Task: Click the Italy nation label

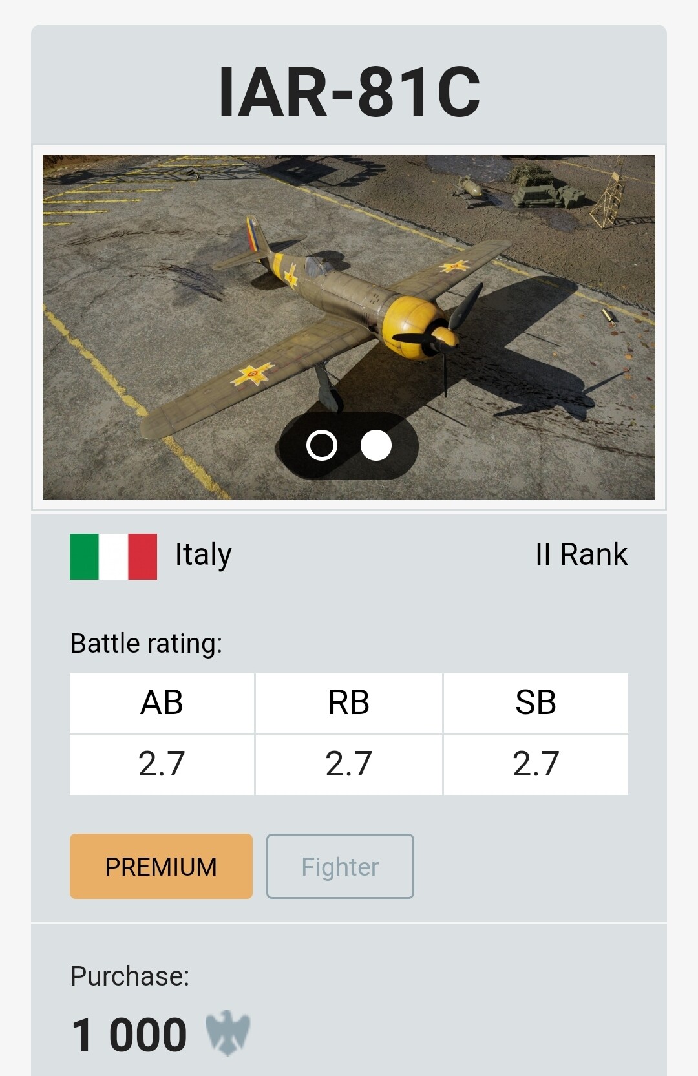Action: (203, 554)
